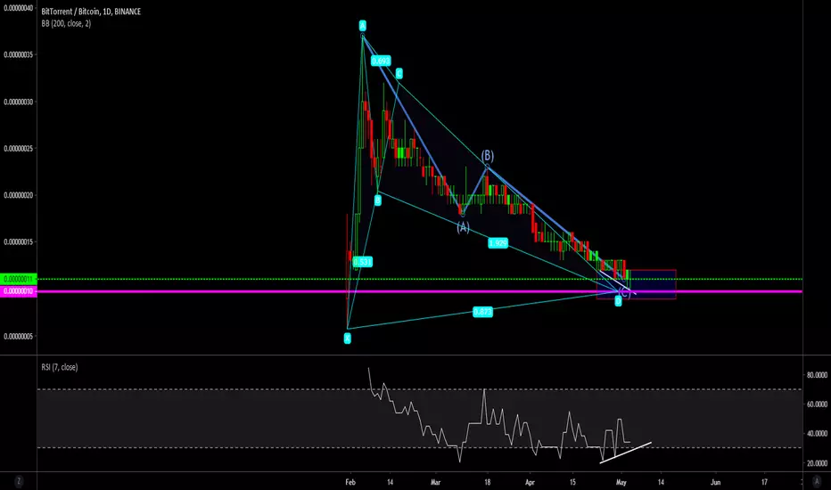Click the 0.00000030 price axis label
831x490 pixels.
19,102
